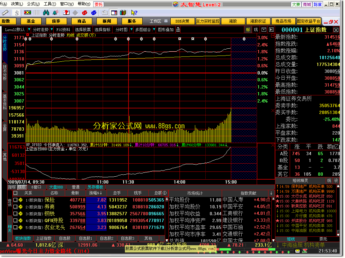
Task: Click the 另存模板 button
Action: pos(95,187)
